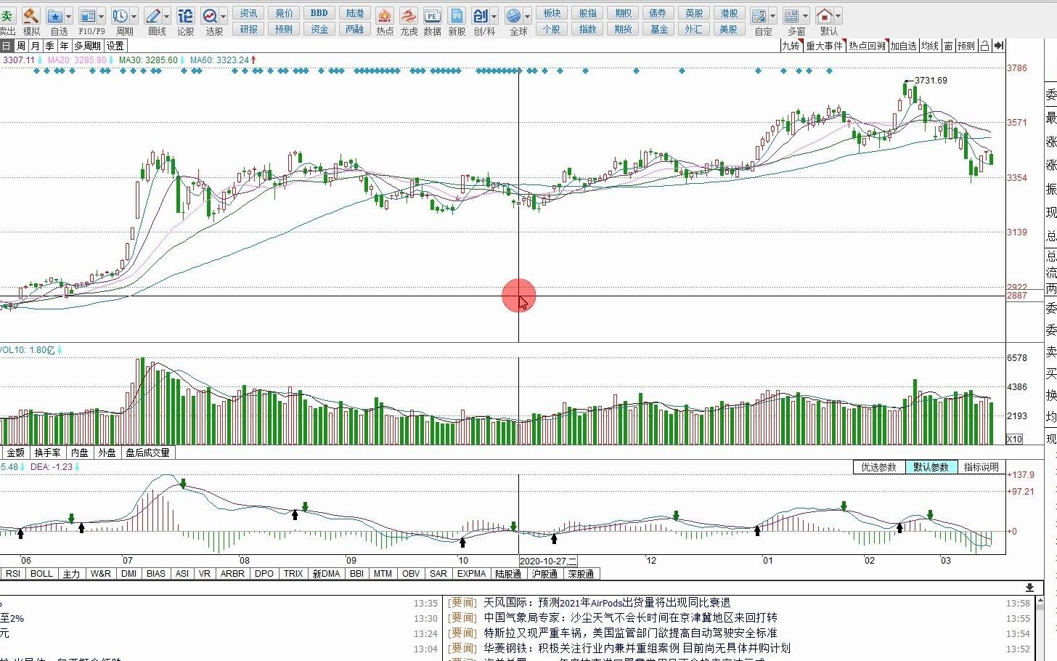This screenshot has height=661, width=1057.
Task: Open the 龙虎 dragon-tiger list icon
Action: click(x=409, y=15)
